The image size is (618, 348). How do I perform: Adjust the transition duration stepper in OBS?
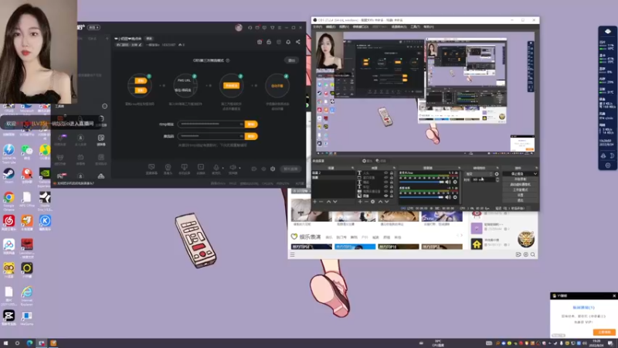pos(497,179)
